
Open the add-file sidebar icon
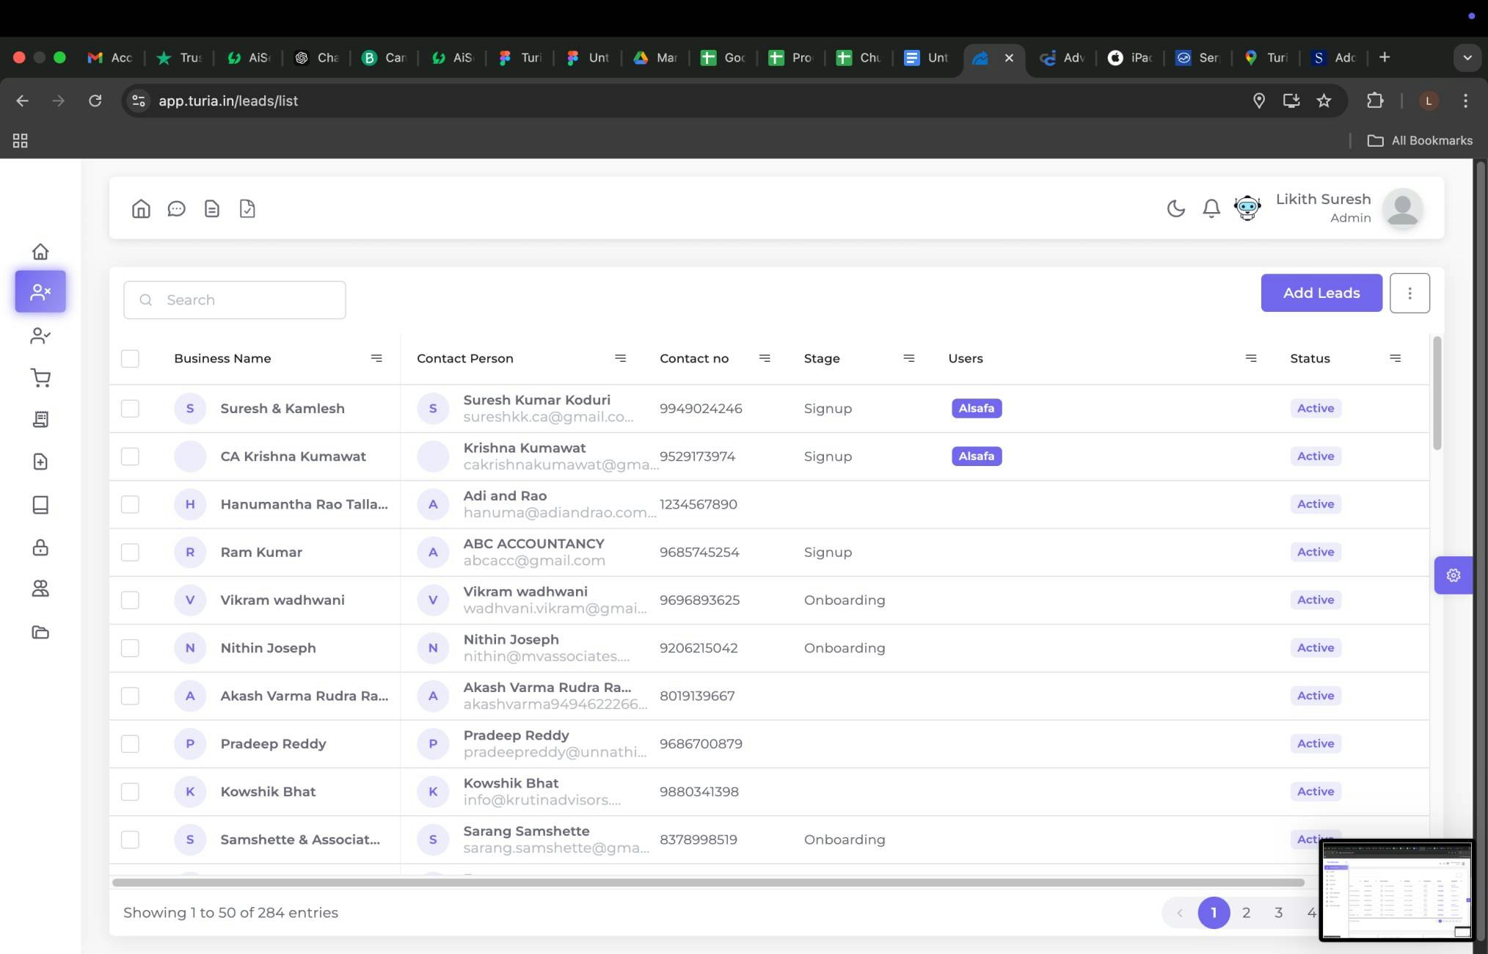[x=40, y=462]
